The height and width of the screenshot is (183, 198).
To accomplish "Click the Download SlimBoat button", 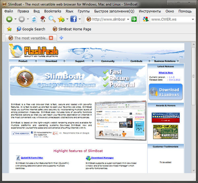I will (x=166, y=91).
